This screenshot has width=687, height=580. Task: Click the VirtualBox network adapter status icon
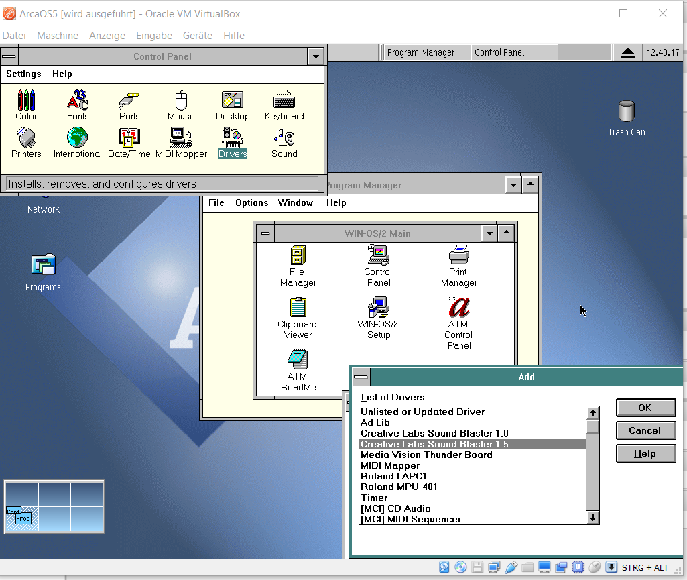[x=494, y=567]
